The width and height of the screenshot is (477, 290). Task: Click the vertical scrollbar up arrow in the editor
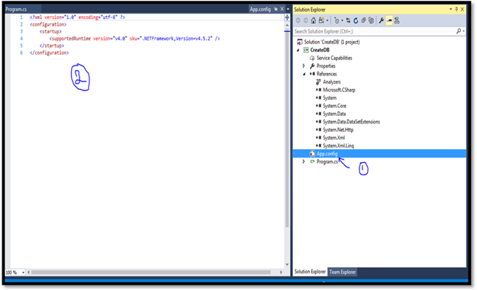(x=287, y=25)
